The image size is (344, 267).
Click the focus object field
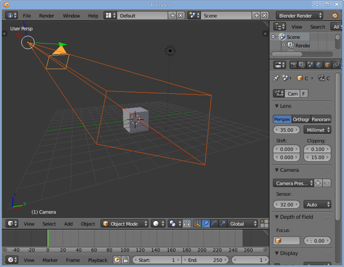(x=286, y=241)
